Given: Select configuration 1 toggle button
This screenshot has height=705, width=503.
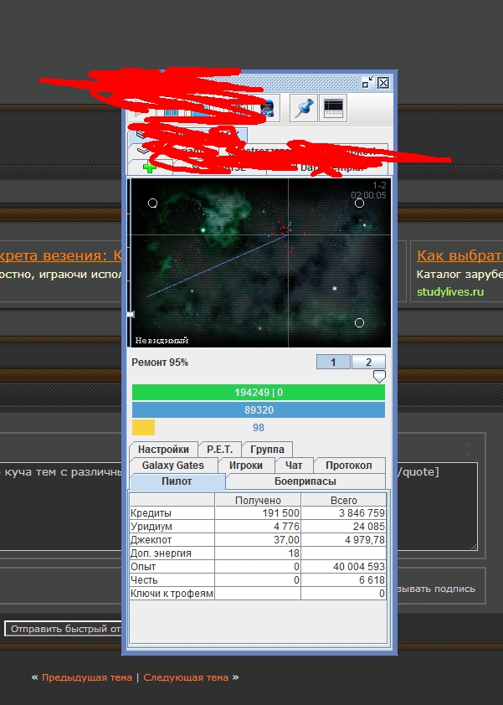Looking at the screenshot, I should coord(332,362).
